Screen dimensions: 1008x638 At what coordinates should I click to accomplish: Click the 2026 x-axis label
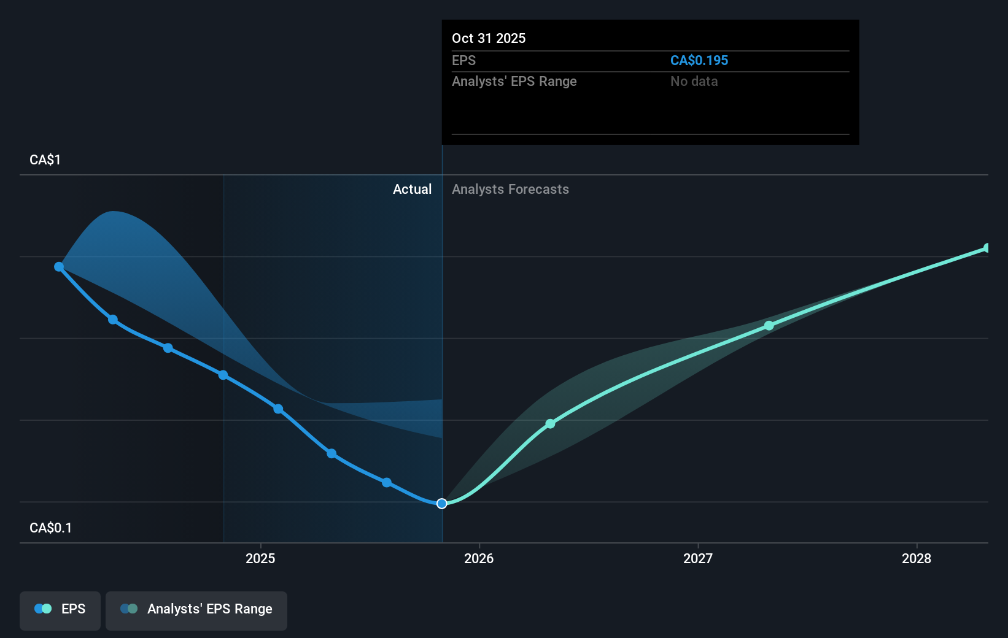click(x=479, y=558)
